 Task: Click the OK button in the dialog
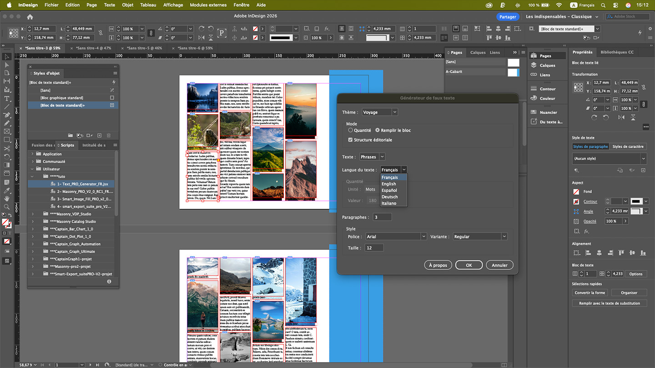[469, 265]
